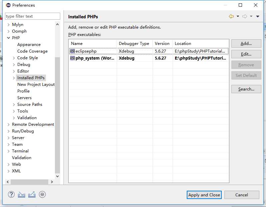Image resolution: width=266 pixels, height=207 pixels.
Task: Open the Back history dropdown arrow
Action: [x=238, y=16]
